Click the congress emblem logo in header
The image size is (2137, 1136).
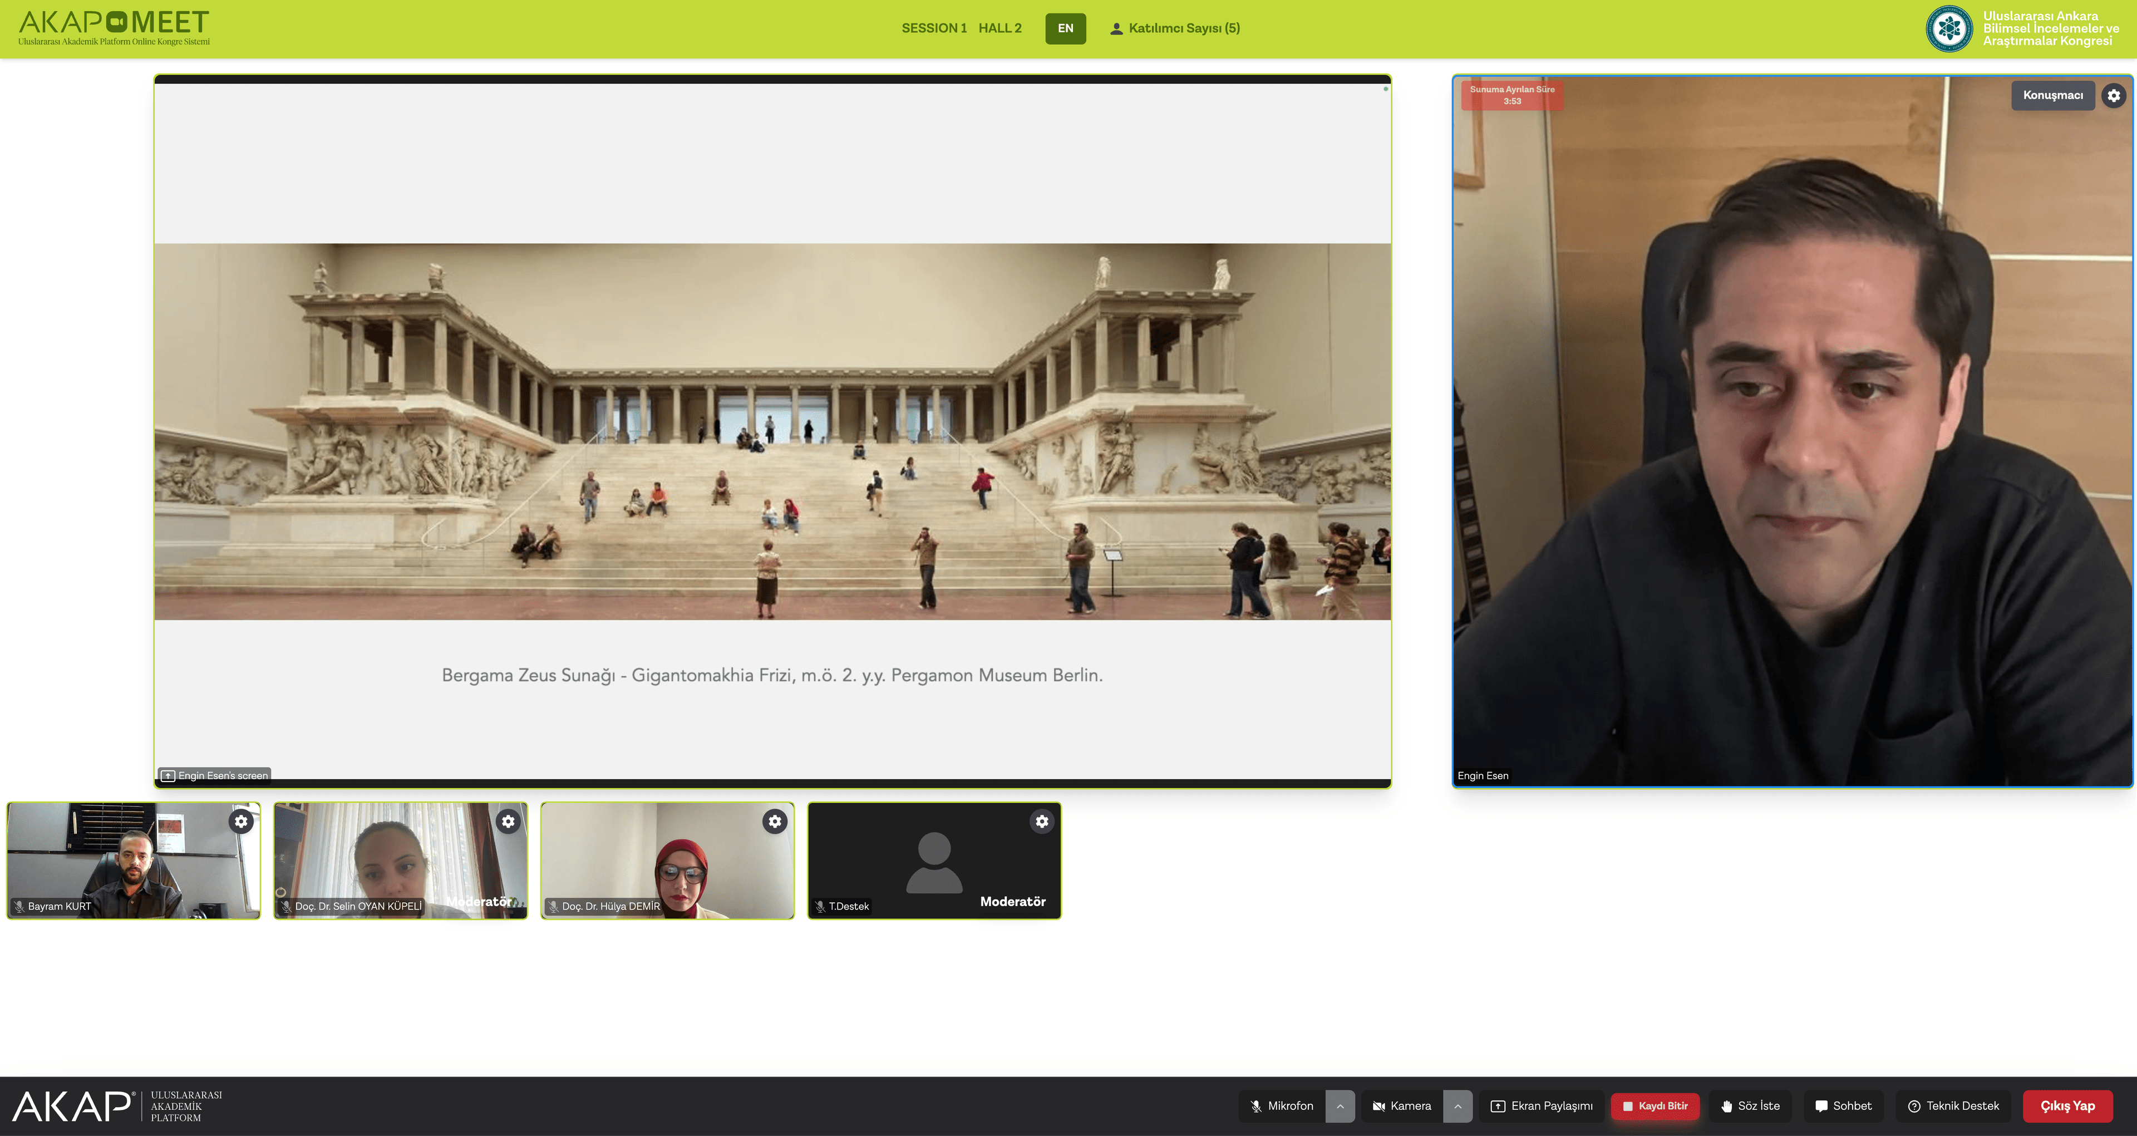[1949, 29]
